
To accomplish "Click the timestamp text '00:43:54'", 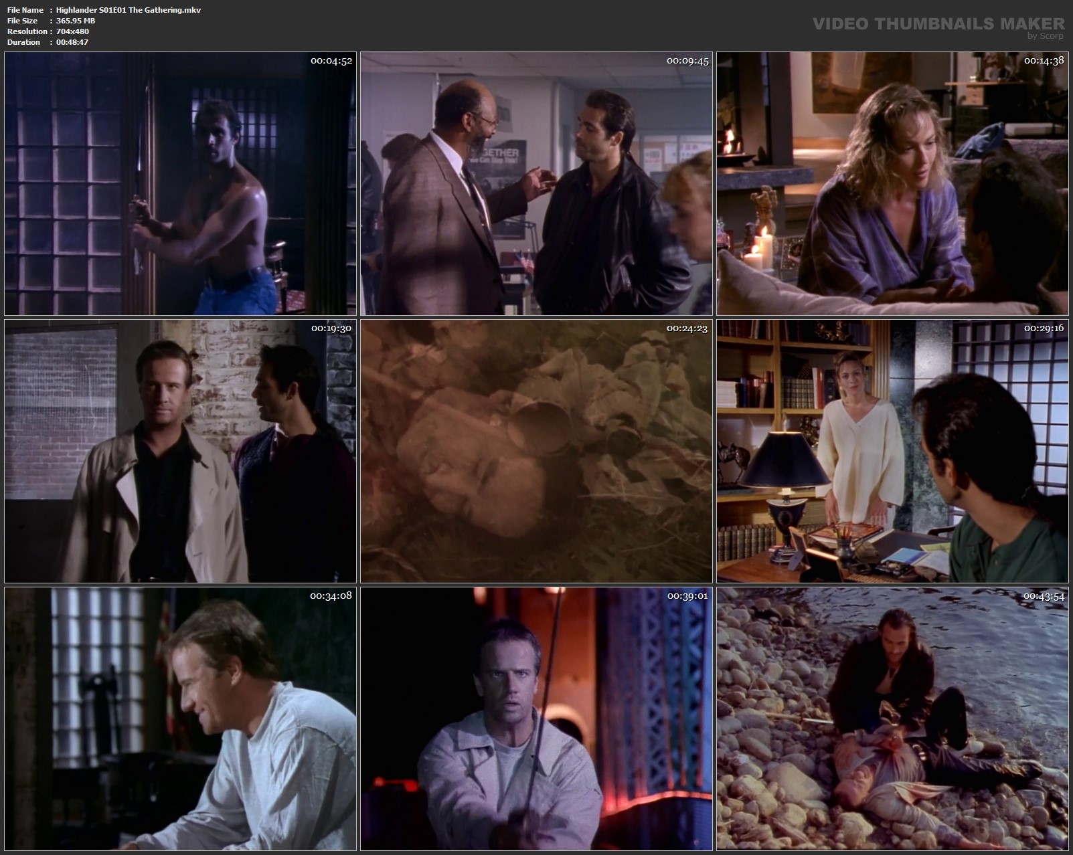I will (x=1044, y=596).
